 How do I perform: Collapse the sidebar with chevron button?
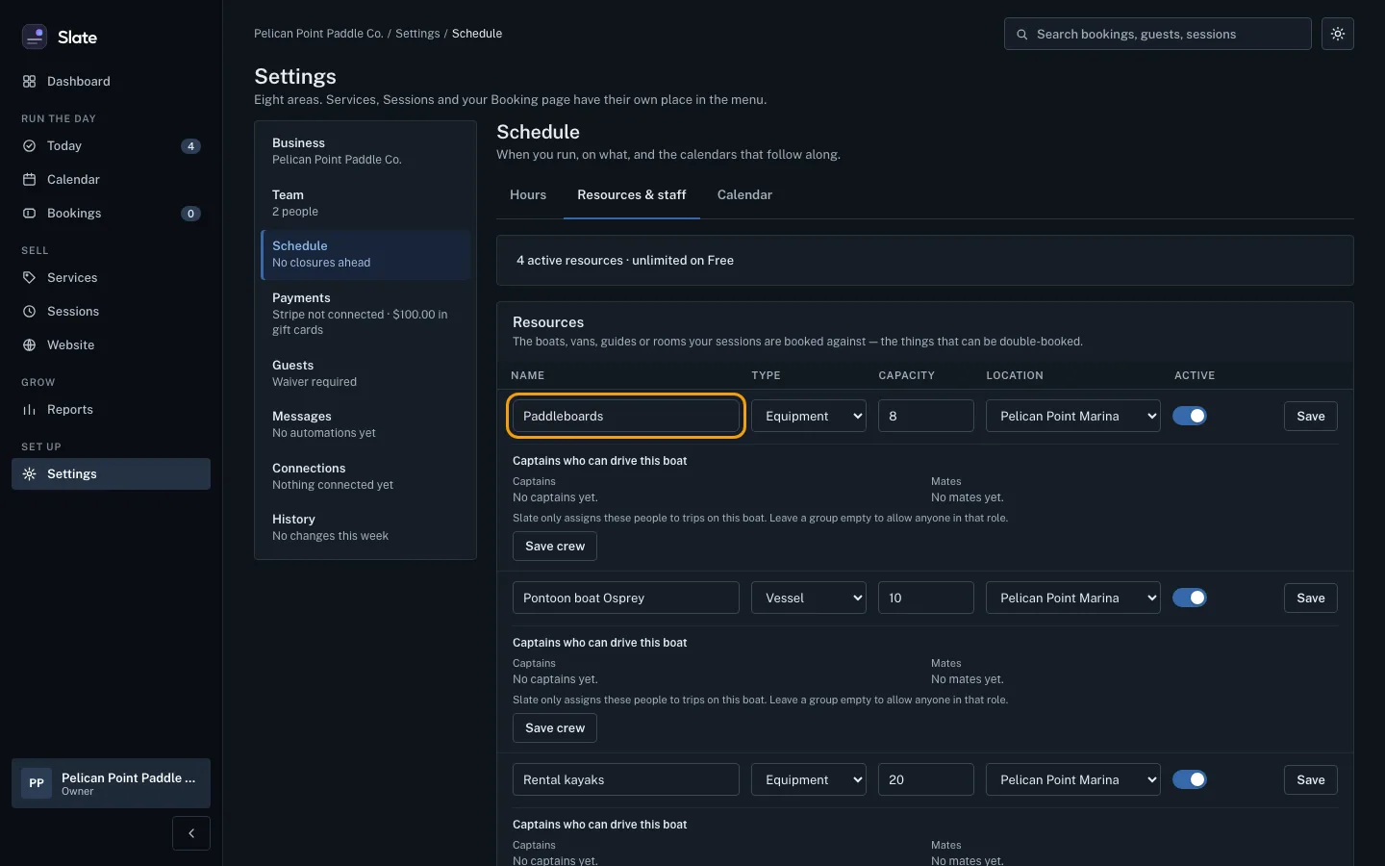[191, 833]
